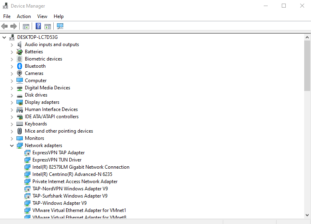Expand the Disk drives category

tap(12, 95)
